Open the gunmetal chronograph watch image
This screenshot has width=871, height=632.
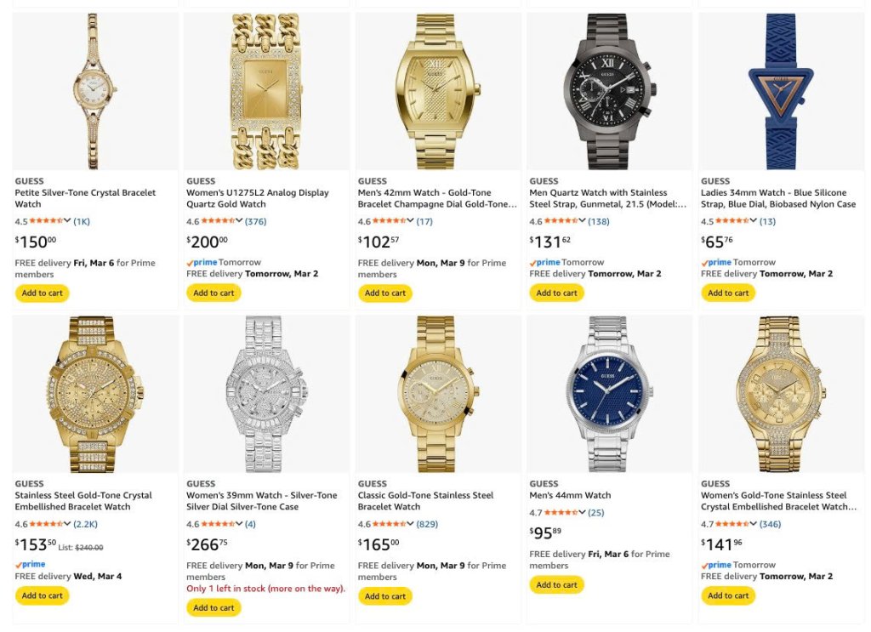pos(609,92)
